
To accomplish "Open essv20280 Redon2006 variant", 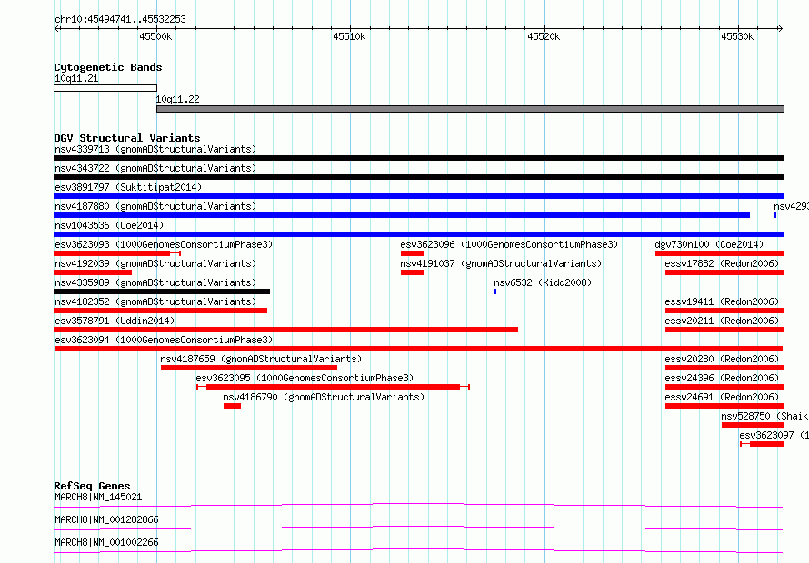I will click(x=722, y=359).
